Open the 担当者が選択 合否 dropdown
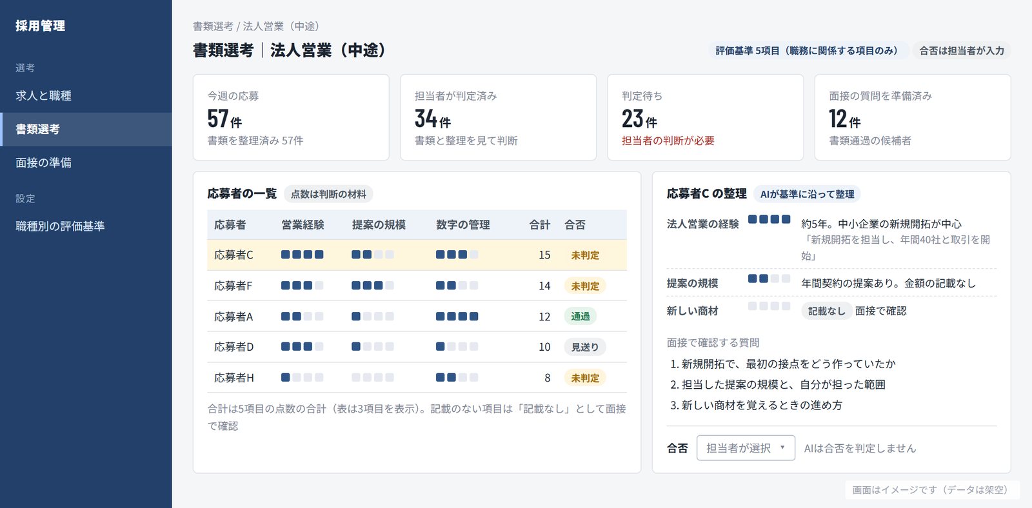The image size is (1032, 508). tap(746, 448)
